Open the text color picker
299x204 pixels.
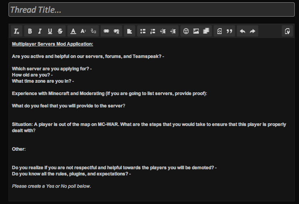(73, 31)
